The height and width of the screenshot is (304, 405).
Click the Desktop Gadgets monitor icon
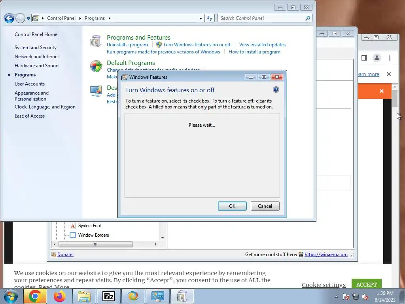(x=96, y=91)
